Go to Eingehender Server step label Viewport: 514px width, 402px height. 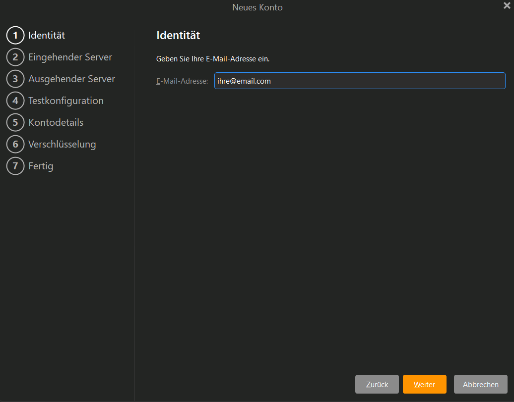[70, 57]
